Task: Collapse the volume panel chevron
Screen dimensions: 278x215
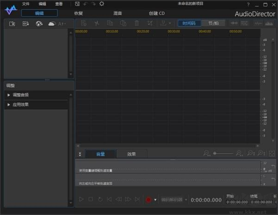Action: tap(80, 154)
